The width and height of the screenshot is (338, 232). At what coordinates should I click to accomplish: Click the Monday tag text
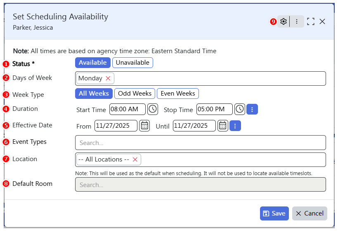pos(90,78)
